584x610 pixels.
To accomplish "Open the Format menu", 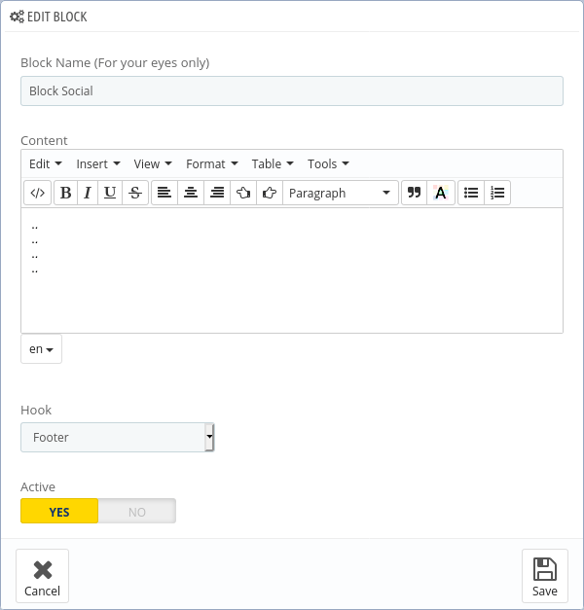I will 212,163.
